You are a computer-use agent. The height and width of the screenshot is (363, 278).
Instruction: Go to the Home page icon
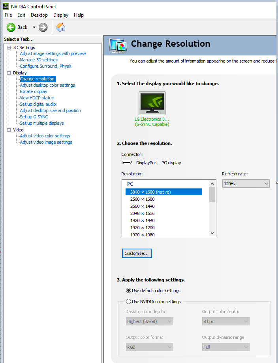[61, 27]
